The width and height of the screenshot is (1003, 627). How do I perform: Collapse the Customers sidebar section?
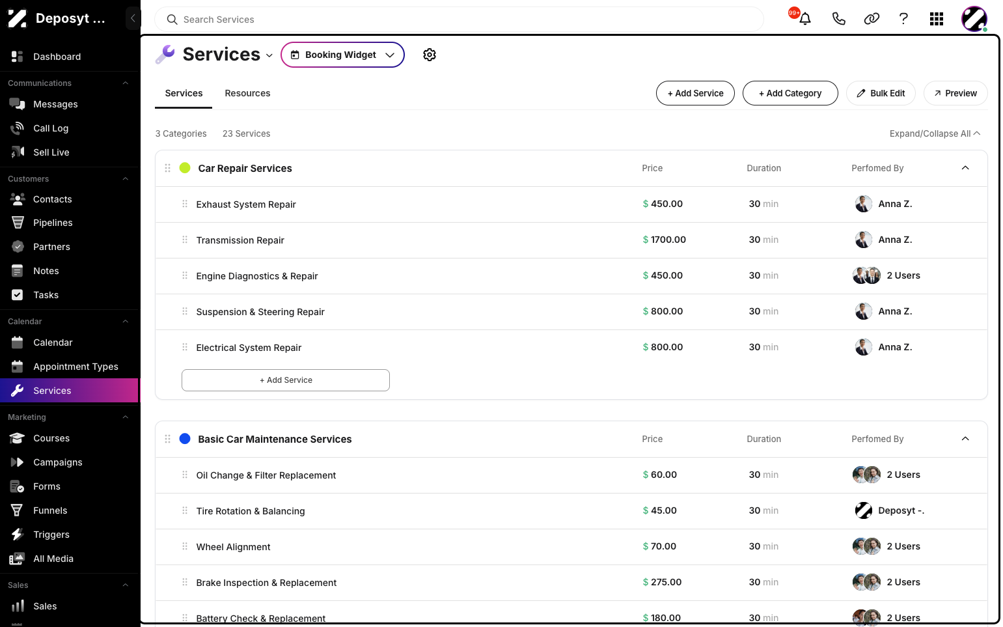126,179
